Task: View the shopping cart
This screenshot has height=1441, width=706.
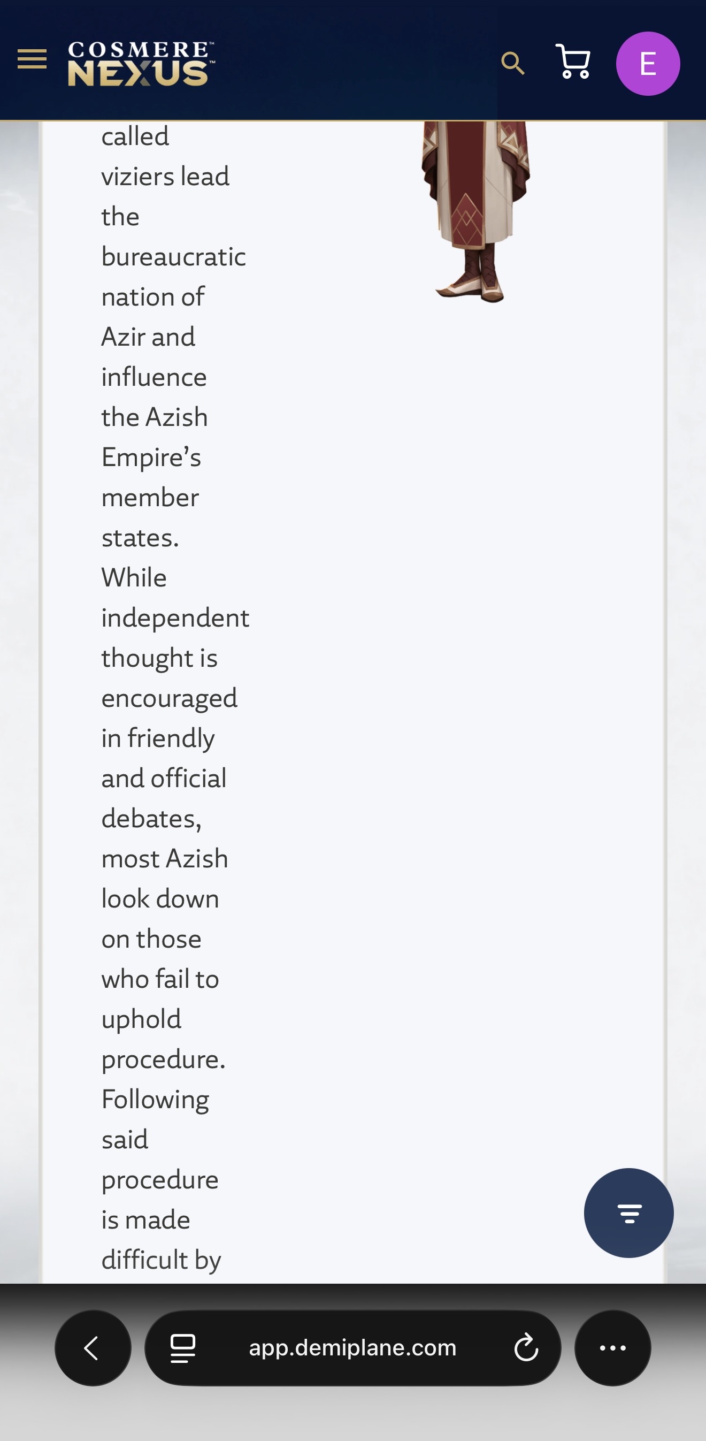Action: [573, 62]
